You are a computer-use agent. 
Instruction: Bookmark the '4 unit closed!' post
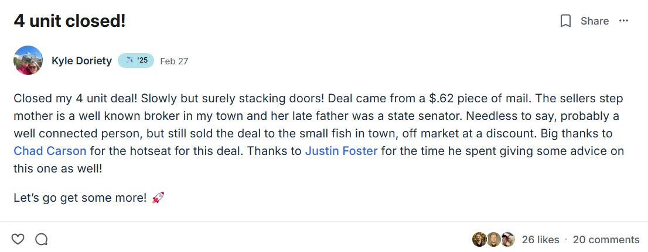click(x=565, y=21)
